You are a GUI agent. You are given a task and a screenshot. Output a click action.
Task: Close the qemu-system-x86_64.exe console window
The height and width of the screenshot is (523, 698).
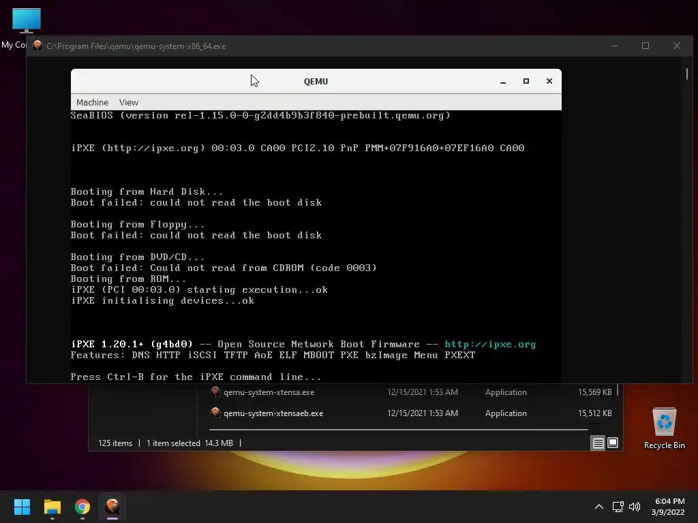(677, 46)
